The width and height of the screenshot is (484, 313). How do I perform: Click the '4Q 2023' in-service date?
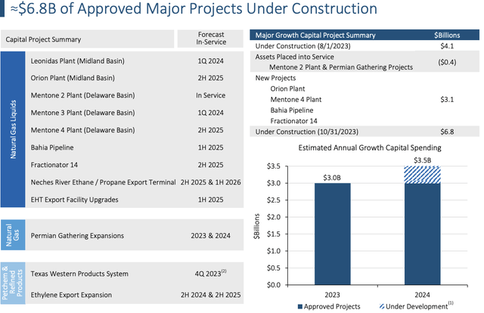pyautogui.click(x=210, y=273)
